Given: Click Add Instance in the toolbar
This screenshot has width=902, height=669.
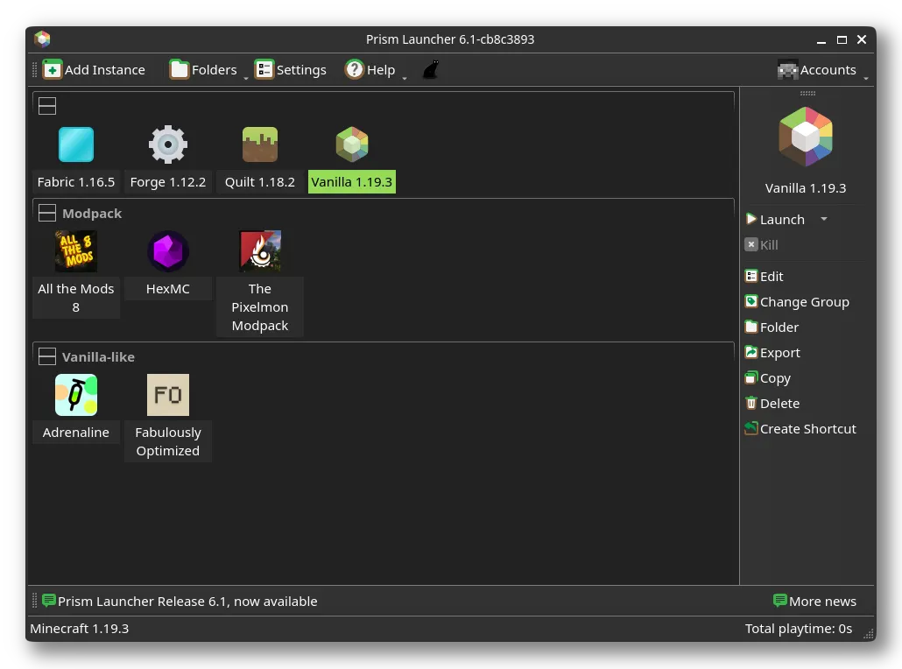Looking at the screenshot, I should [95, 70].
